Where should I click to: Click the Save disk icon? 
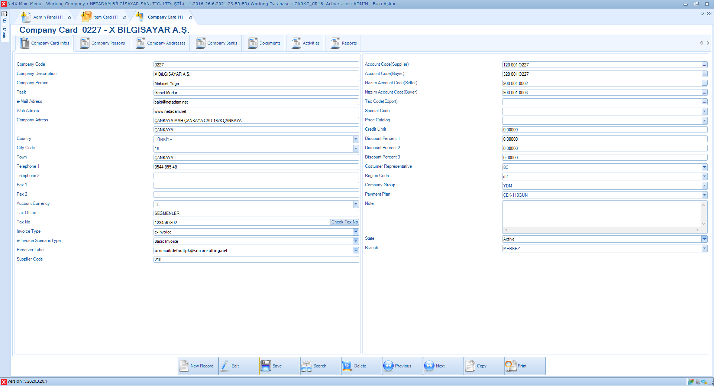[266, 366]
